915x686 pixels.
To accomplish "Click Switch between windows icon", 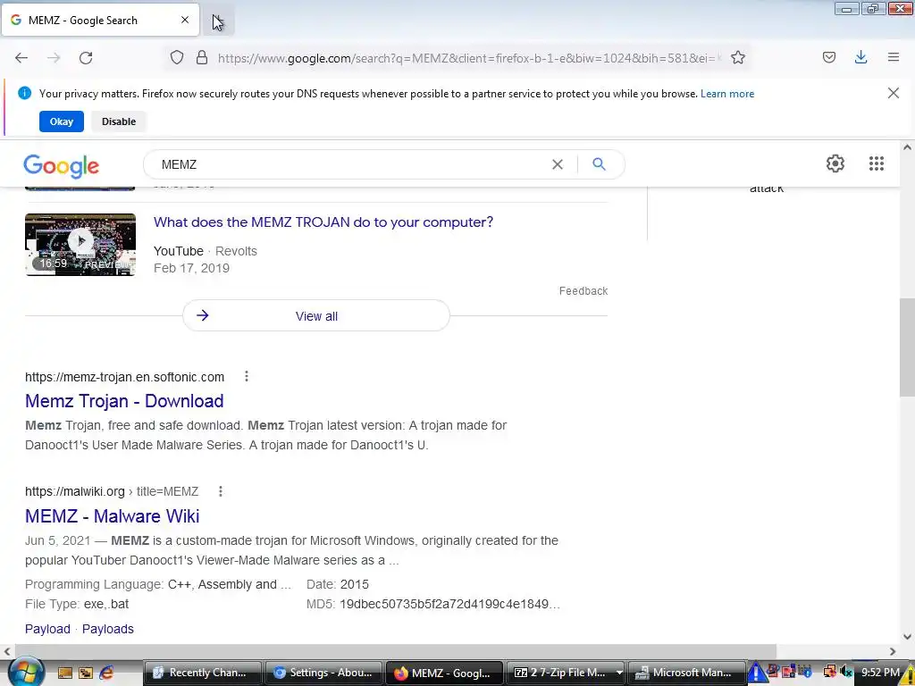I will 86,673.
